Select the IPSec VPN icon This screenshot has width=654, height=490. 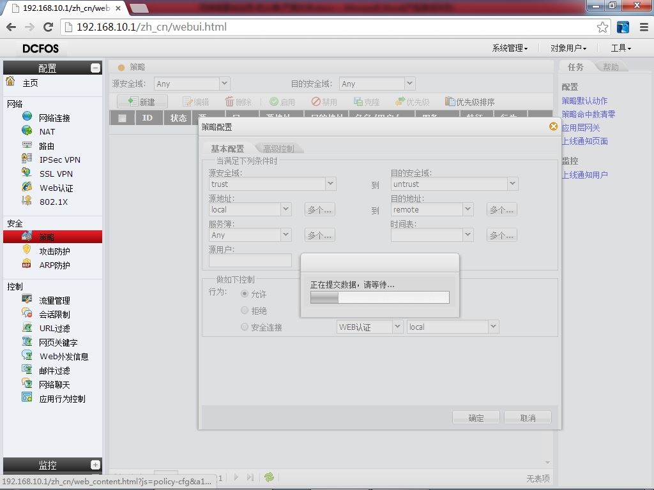tap(27, 158)
